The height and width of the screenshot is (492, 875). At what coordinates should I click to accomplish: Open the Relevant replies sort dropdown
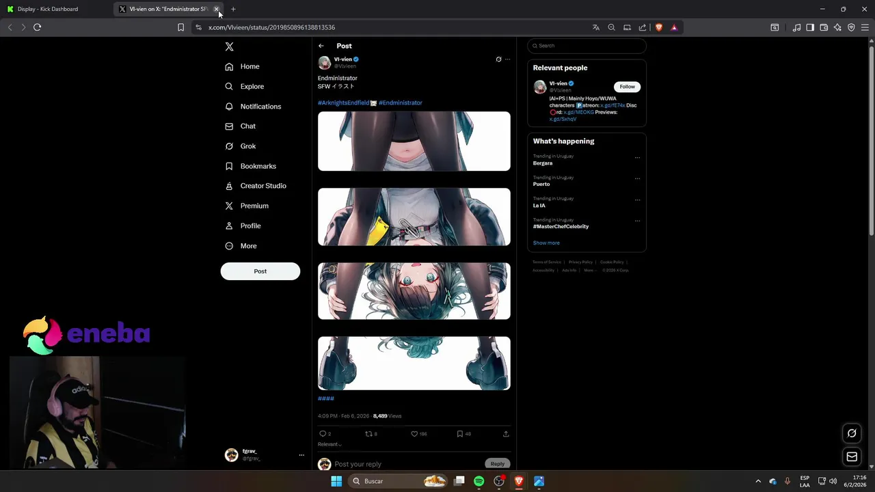329,445
